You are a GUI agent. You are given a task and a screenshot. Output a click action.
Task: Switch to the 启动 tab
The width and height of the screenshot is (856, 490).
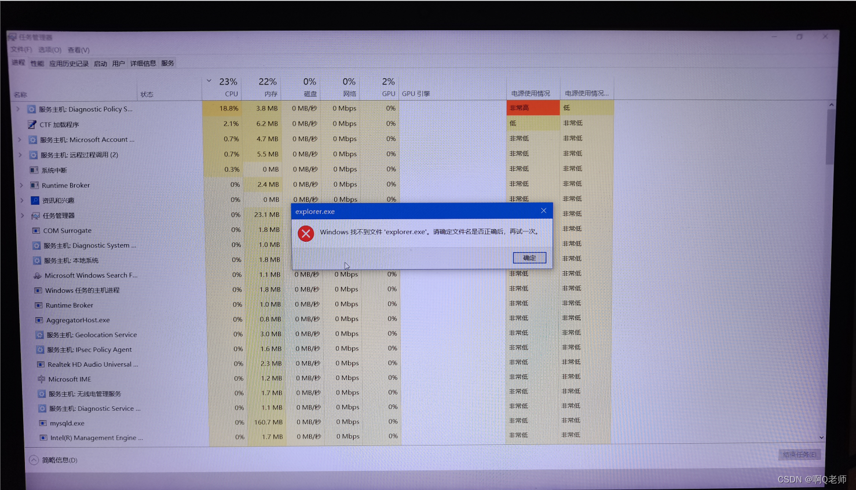pyautogui.click(x=100, y=64)
